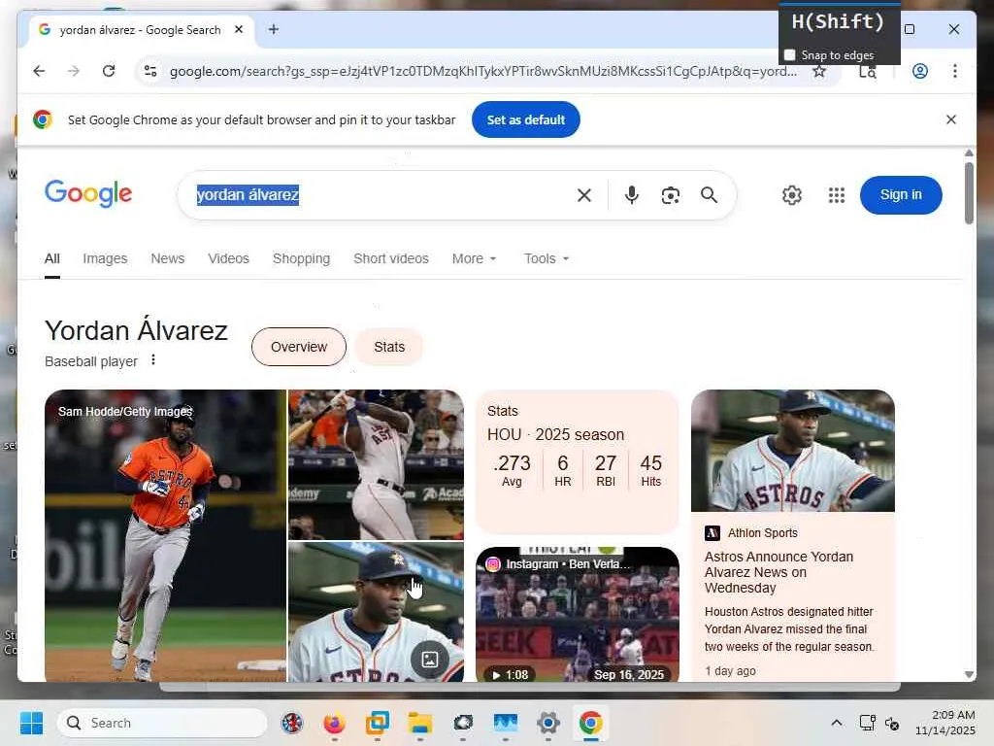Switch to the Videos tab
Viewport: 994px width, 746px height.
tap(228, 258)
